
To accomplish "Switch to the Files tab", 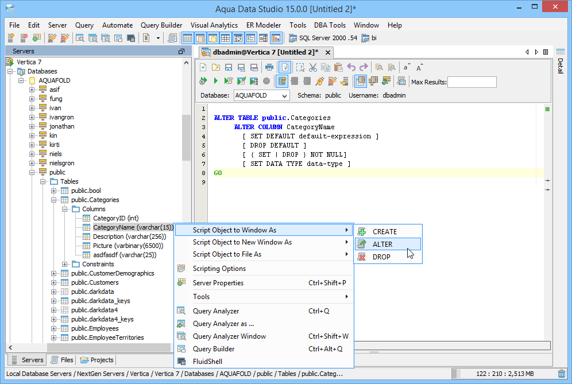I will (x=62, y=360).
